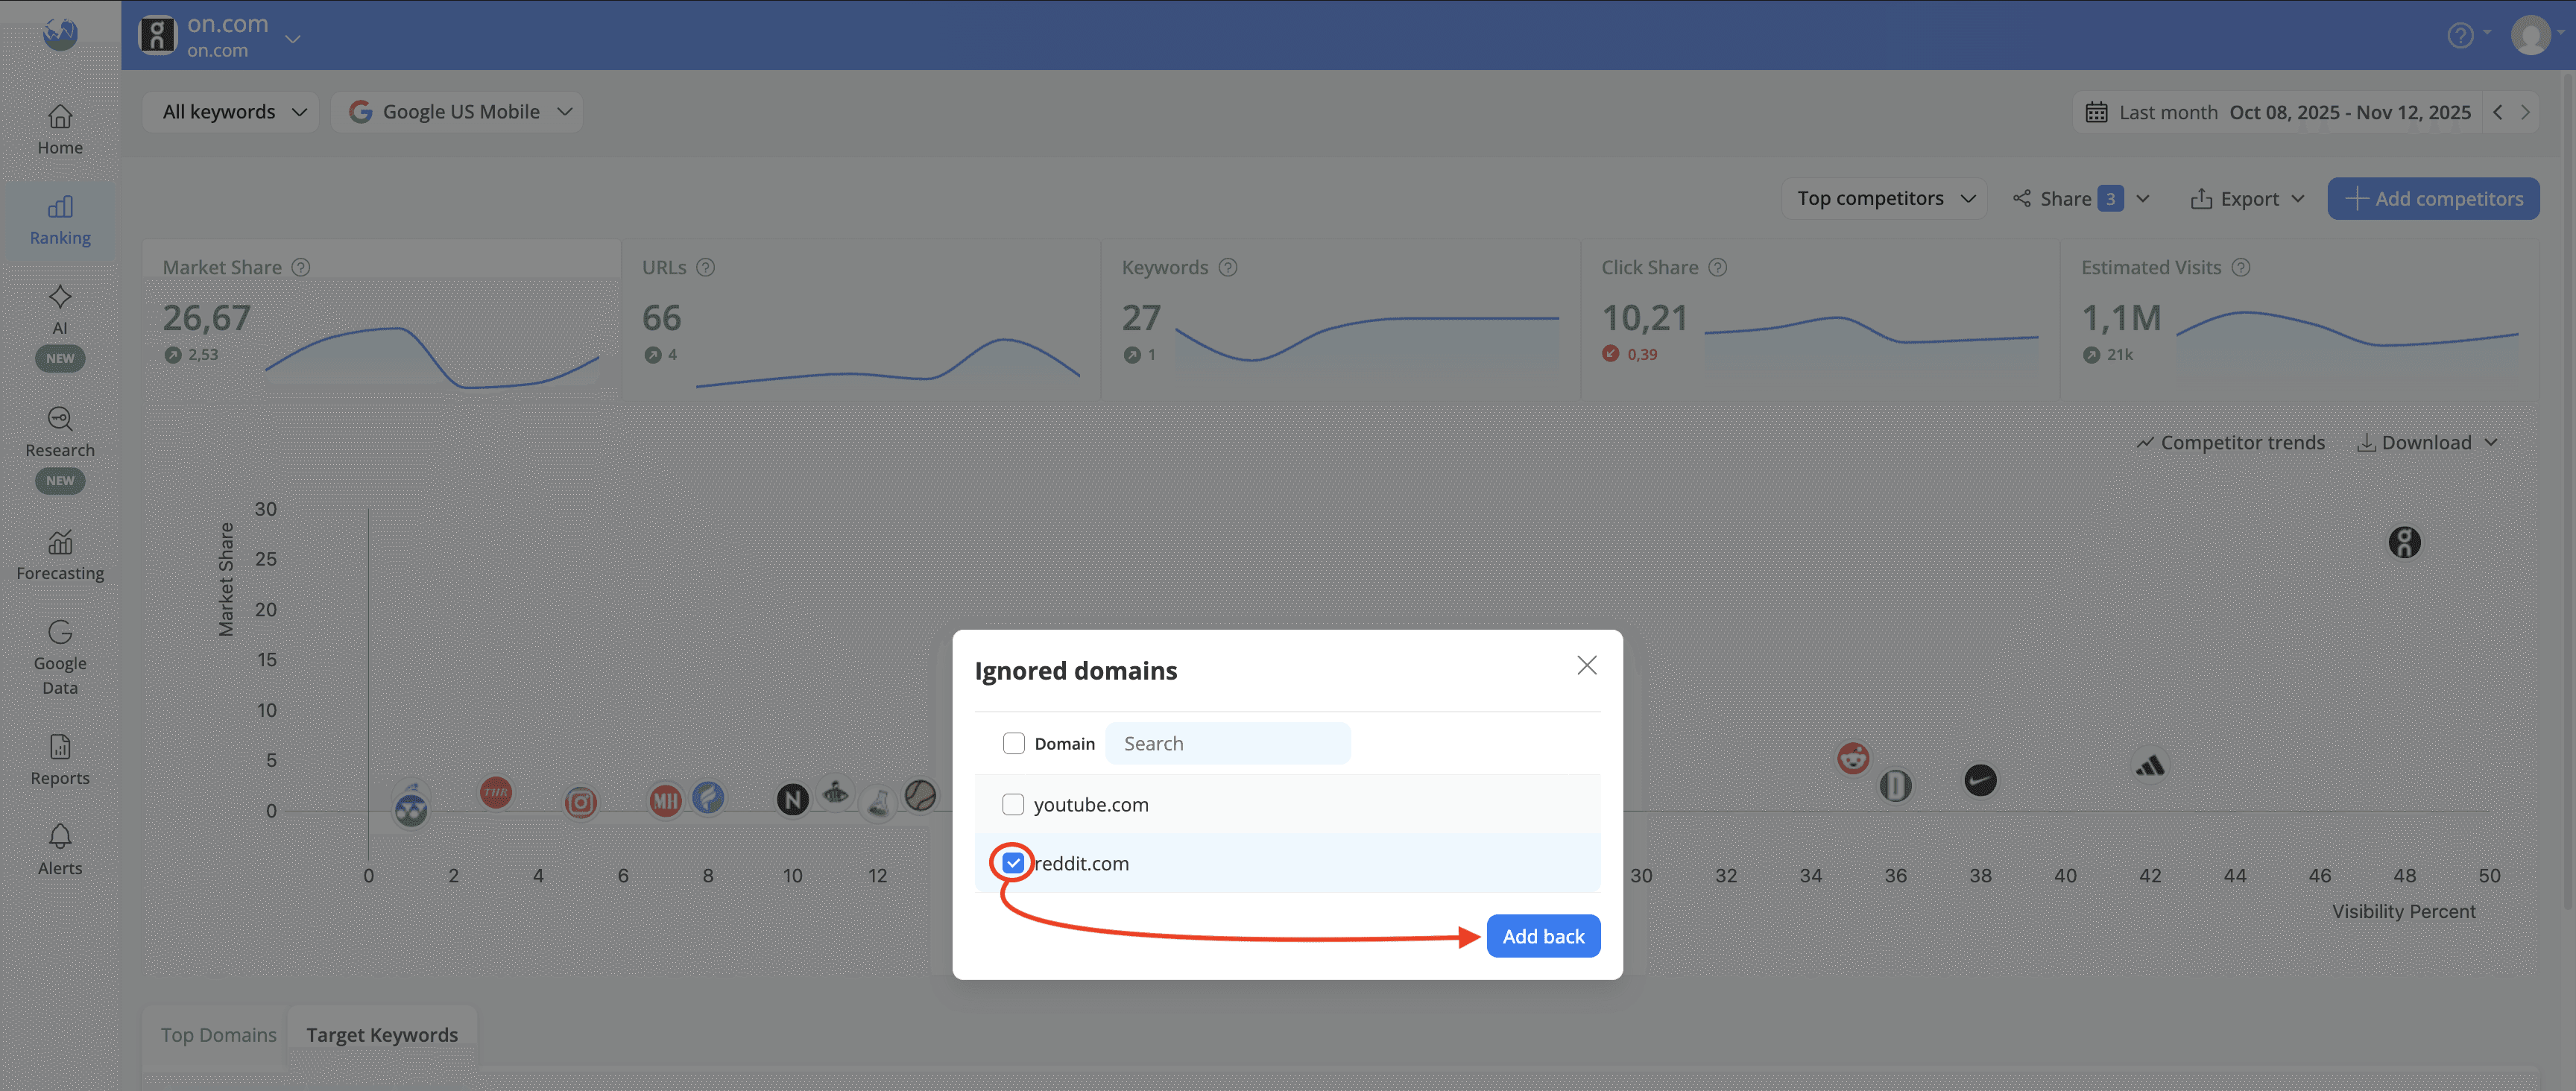2576x1091 pixels.
Task: Open the Home sidebar section
Action: click(x=60, y=131)
